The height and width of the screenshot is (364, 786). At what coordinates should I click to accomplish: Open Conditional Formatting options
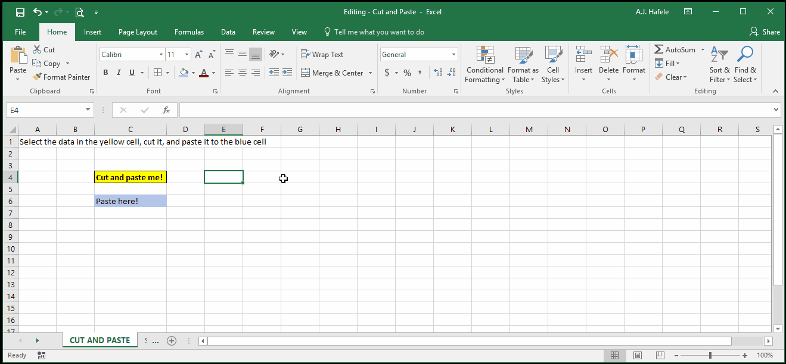[x=484, y=64]
